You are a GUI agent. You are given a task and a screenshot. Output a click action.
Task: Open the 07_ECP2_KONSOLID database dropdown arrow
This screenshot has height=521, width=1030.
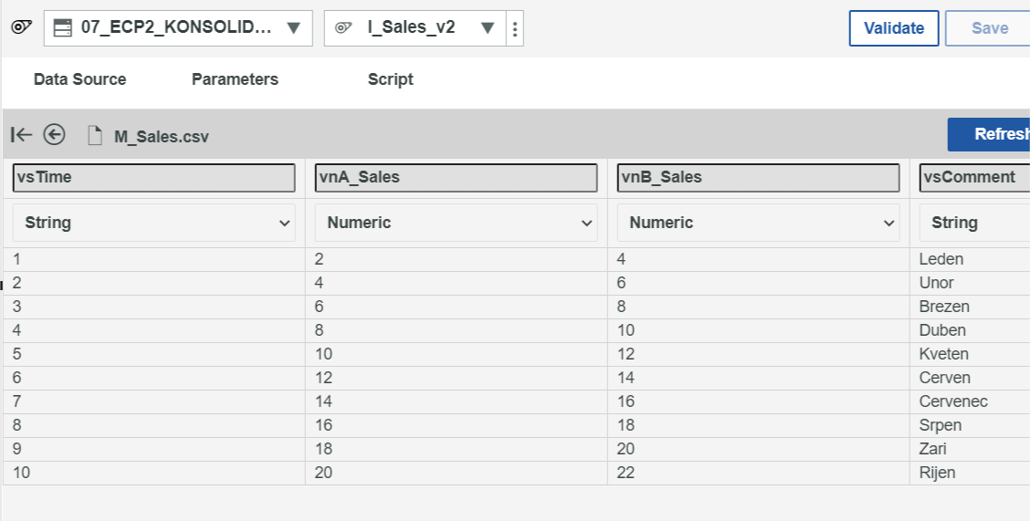coord(294,27)
